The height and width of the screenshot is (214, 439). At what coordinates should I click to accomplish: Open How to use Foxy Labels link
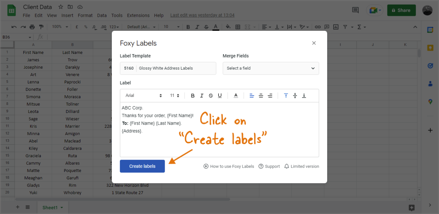click(x=229, y=166)
